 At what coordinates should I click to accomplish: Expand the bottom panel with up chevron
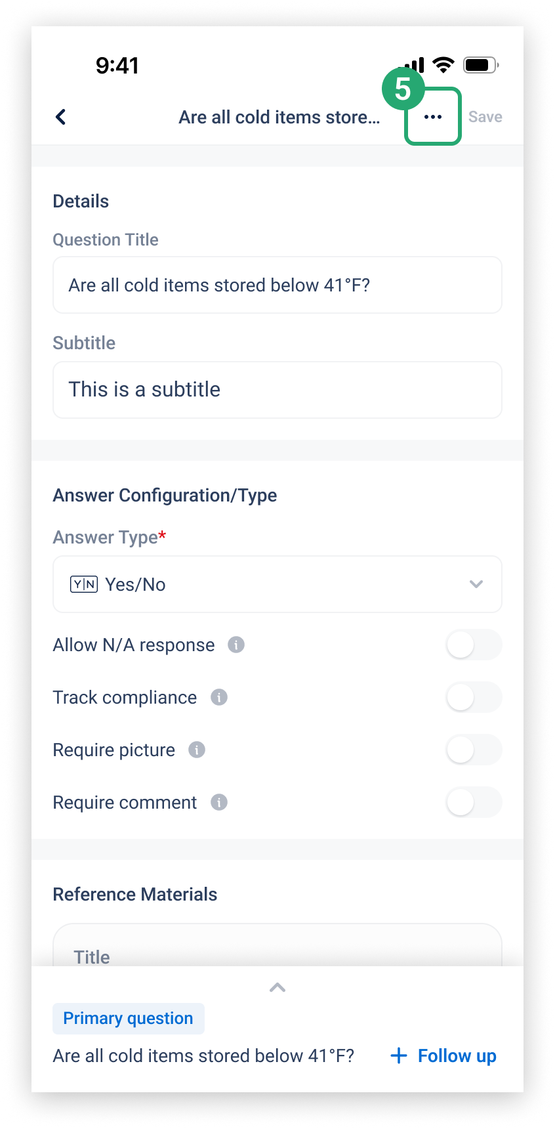tap(277, 987)
